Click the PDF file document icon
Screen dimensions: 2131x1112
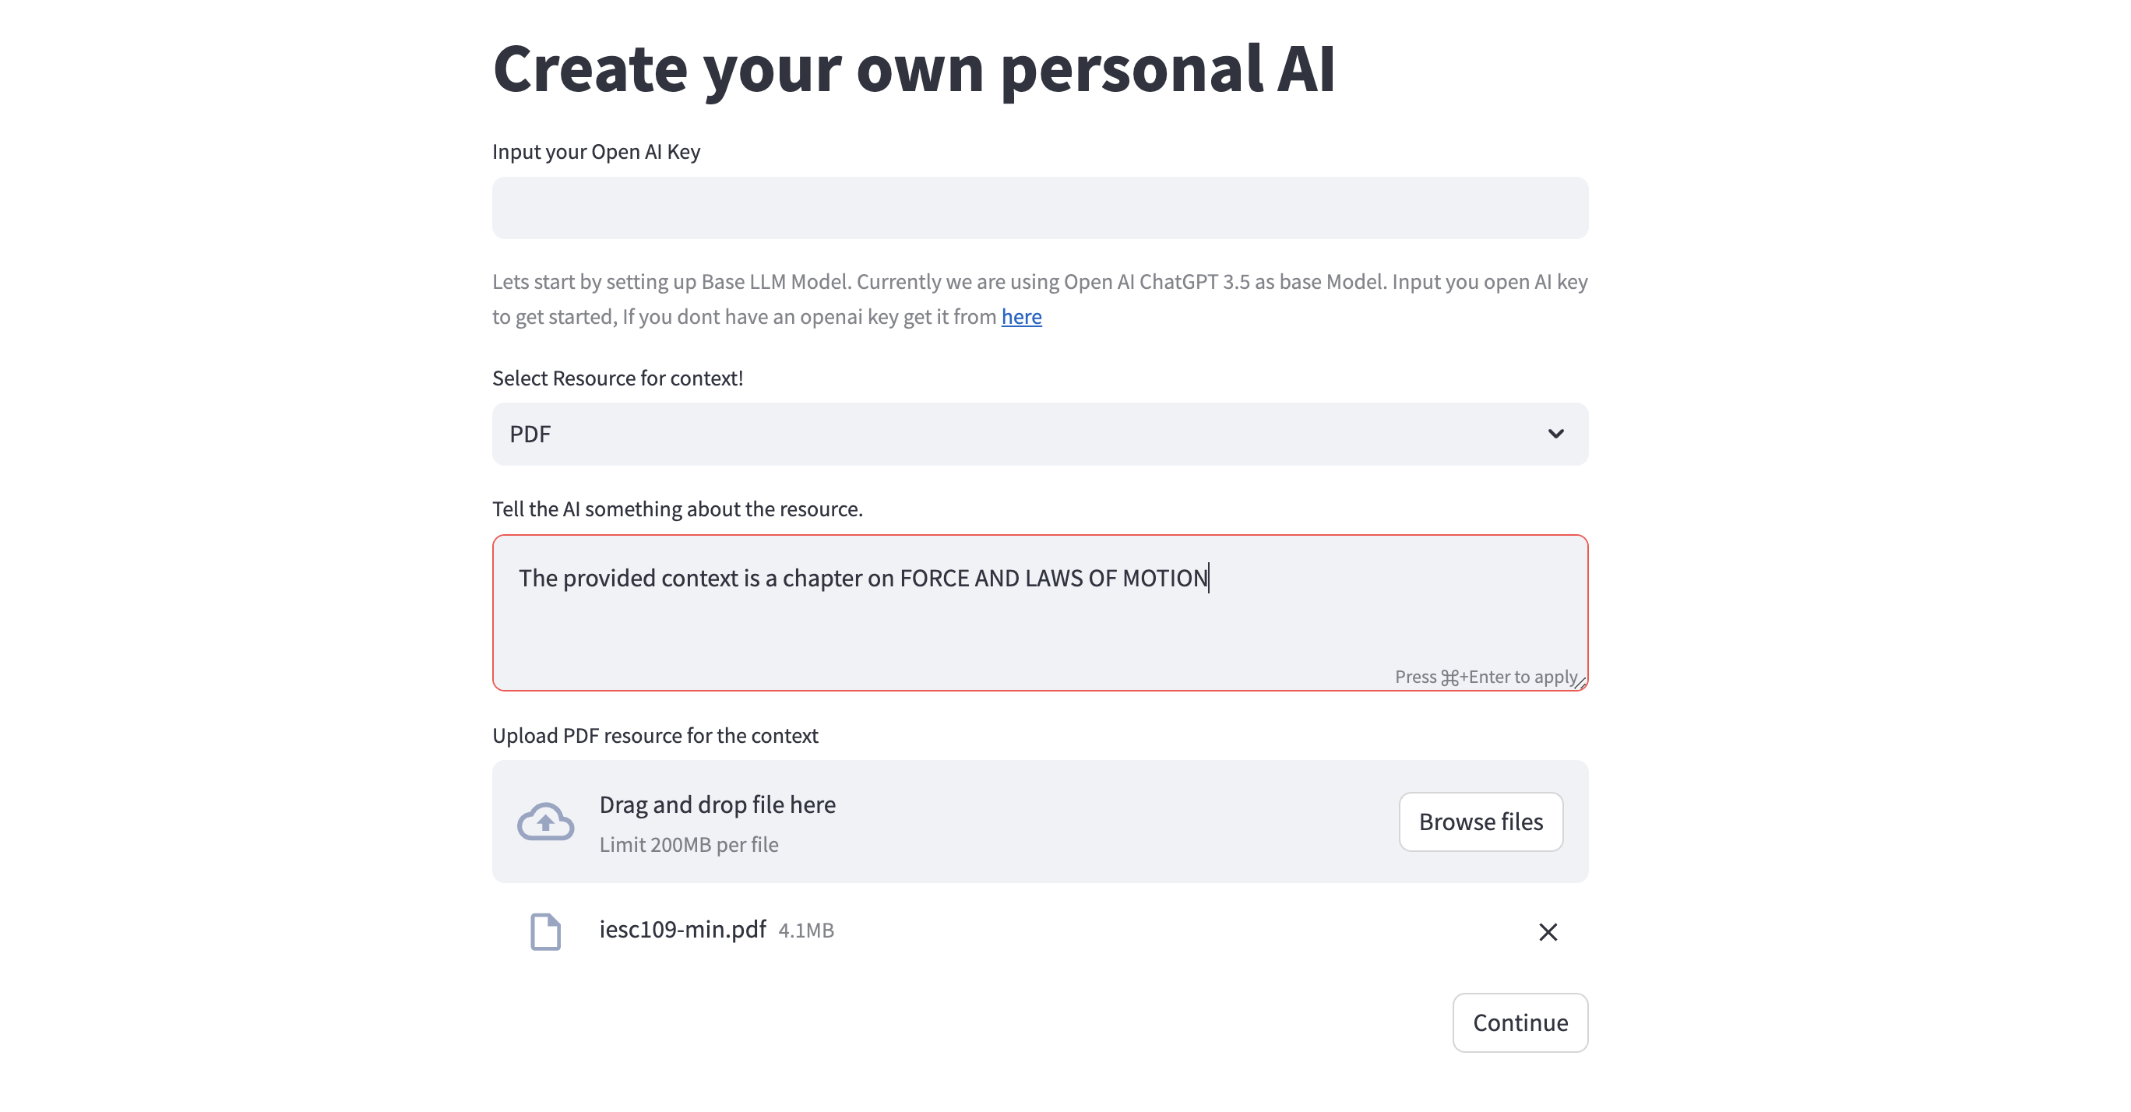(x=545, y=931)
